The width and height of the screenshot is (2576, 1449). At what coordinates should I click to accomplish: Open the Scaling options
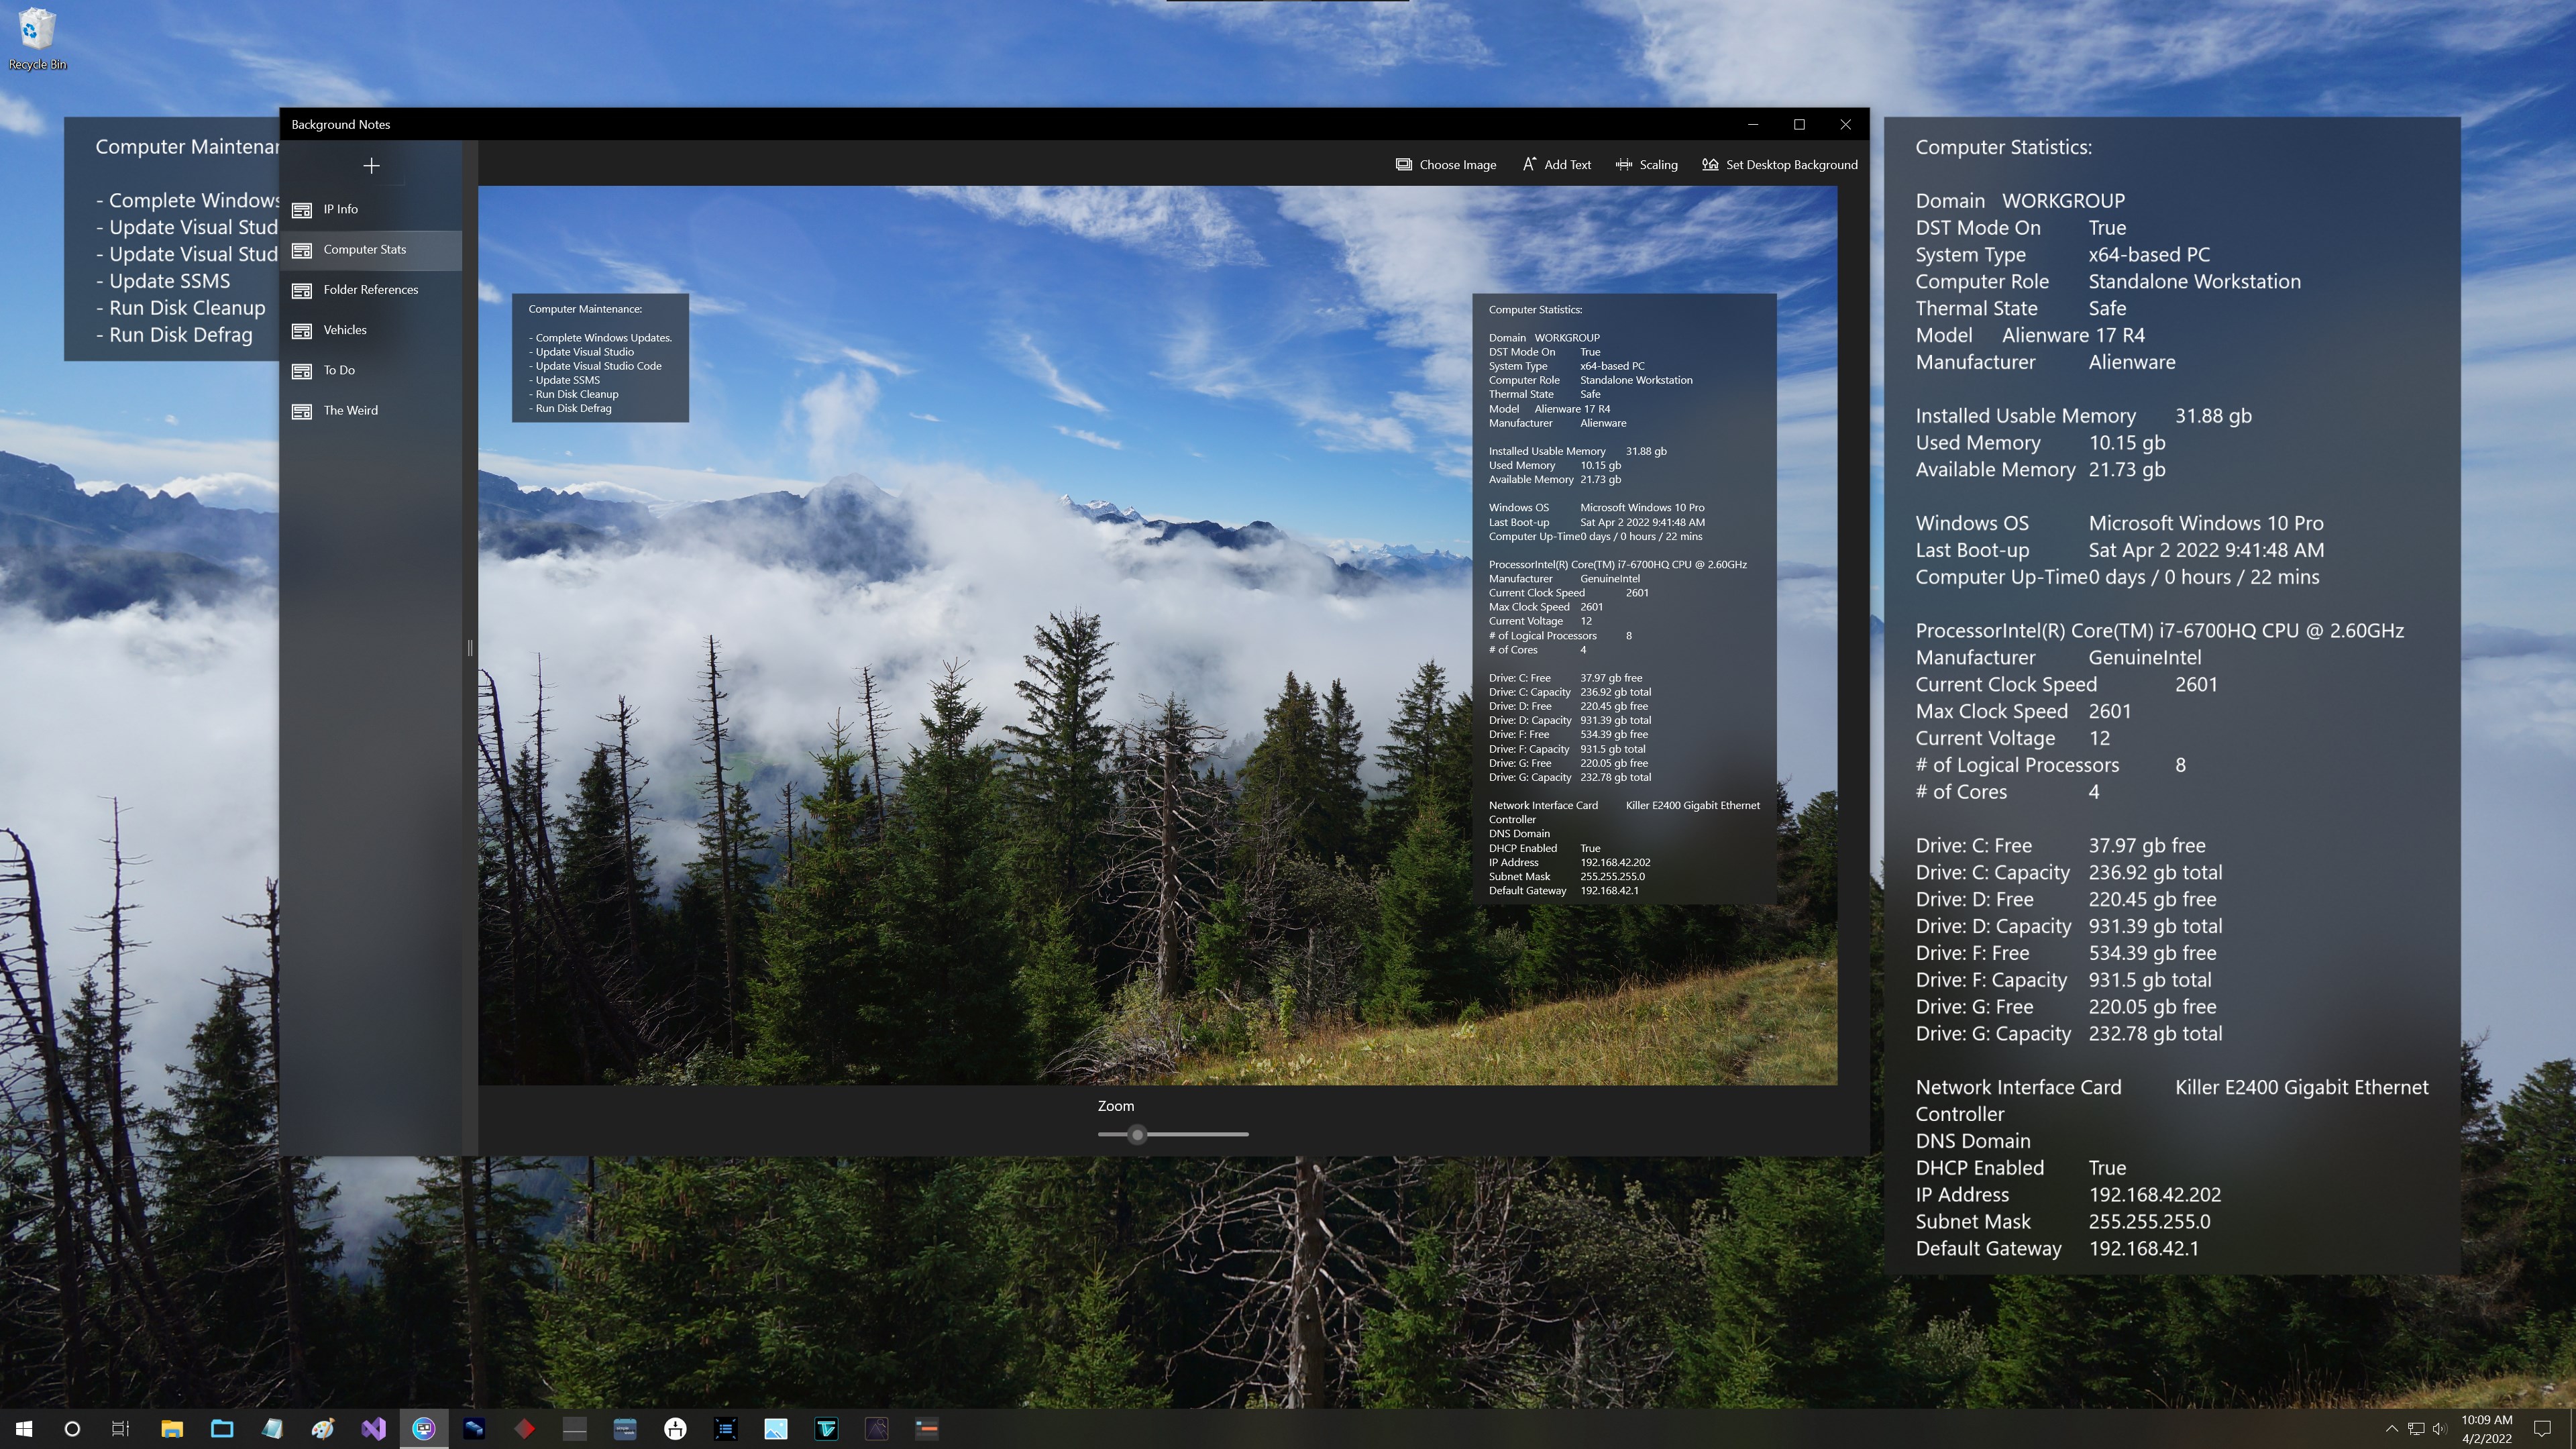pyautogui.click(x=1646, y=165)
